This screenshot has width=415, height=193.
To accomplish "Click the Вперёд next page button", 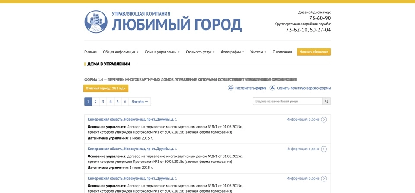I will pos(140,102).
